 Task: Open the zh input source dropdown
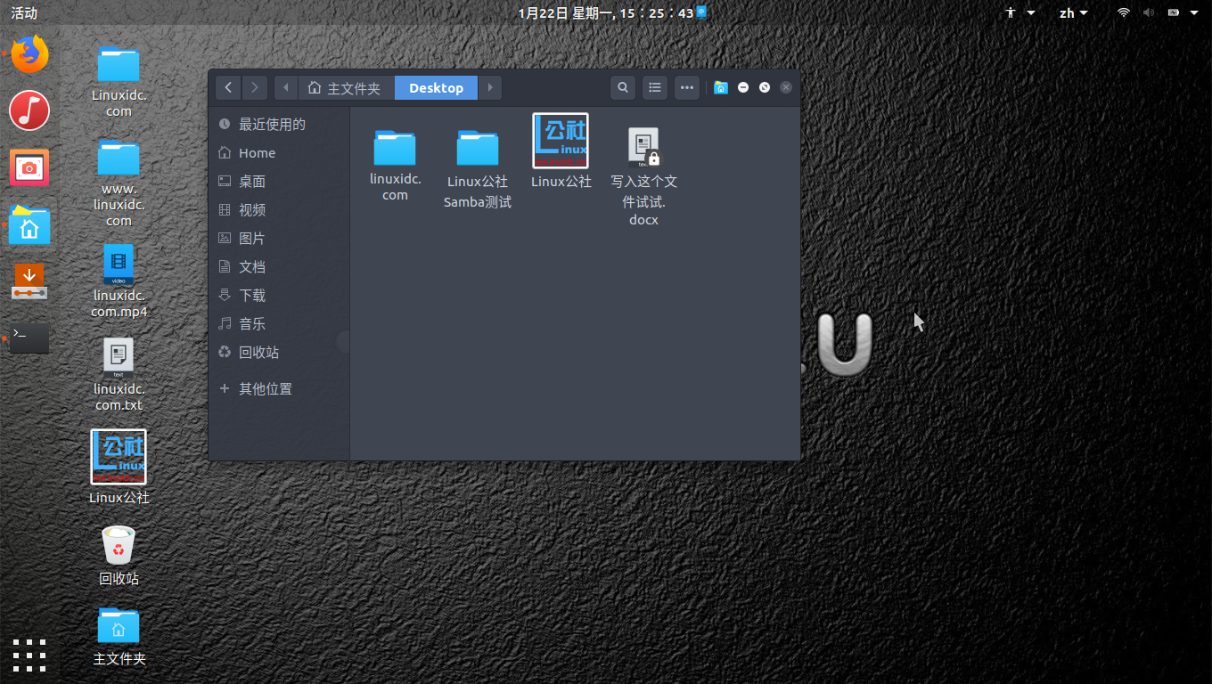1073,13
